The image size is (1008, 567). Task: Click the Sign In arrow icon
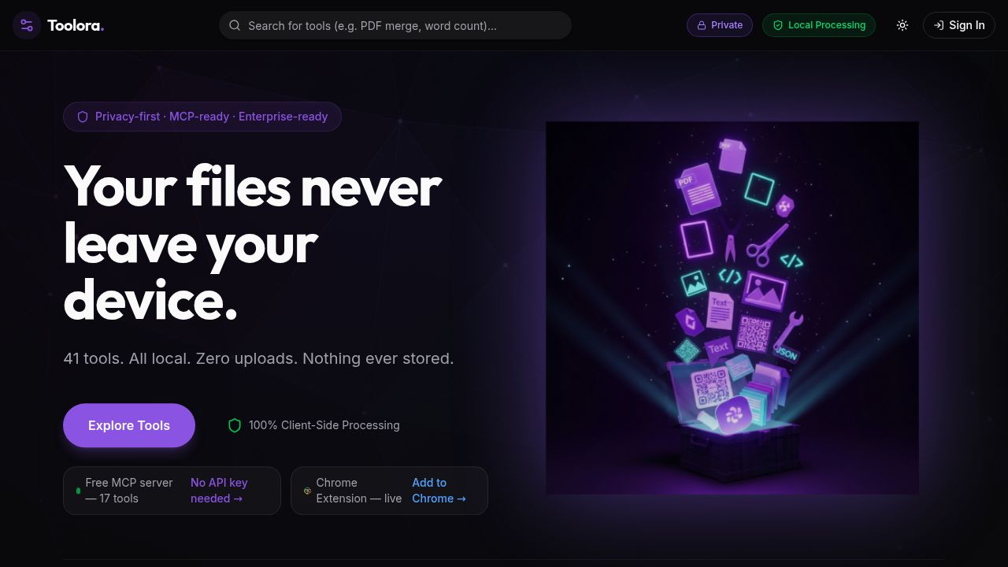tap(939, 25)
